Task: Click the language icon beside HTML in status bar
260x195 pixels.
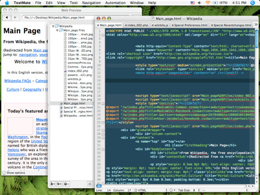Action: 135,190
